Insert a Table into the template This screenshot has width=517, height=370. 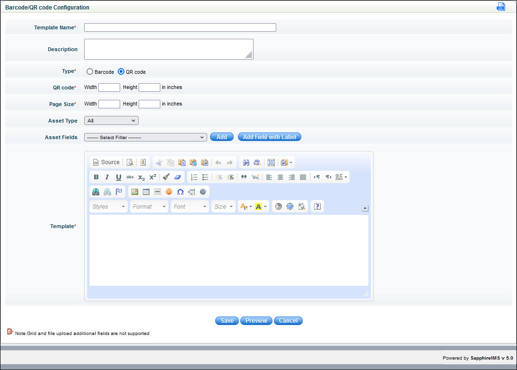click(x=146, y=192)
